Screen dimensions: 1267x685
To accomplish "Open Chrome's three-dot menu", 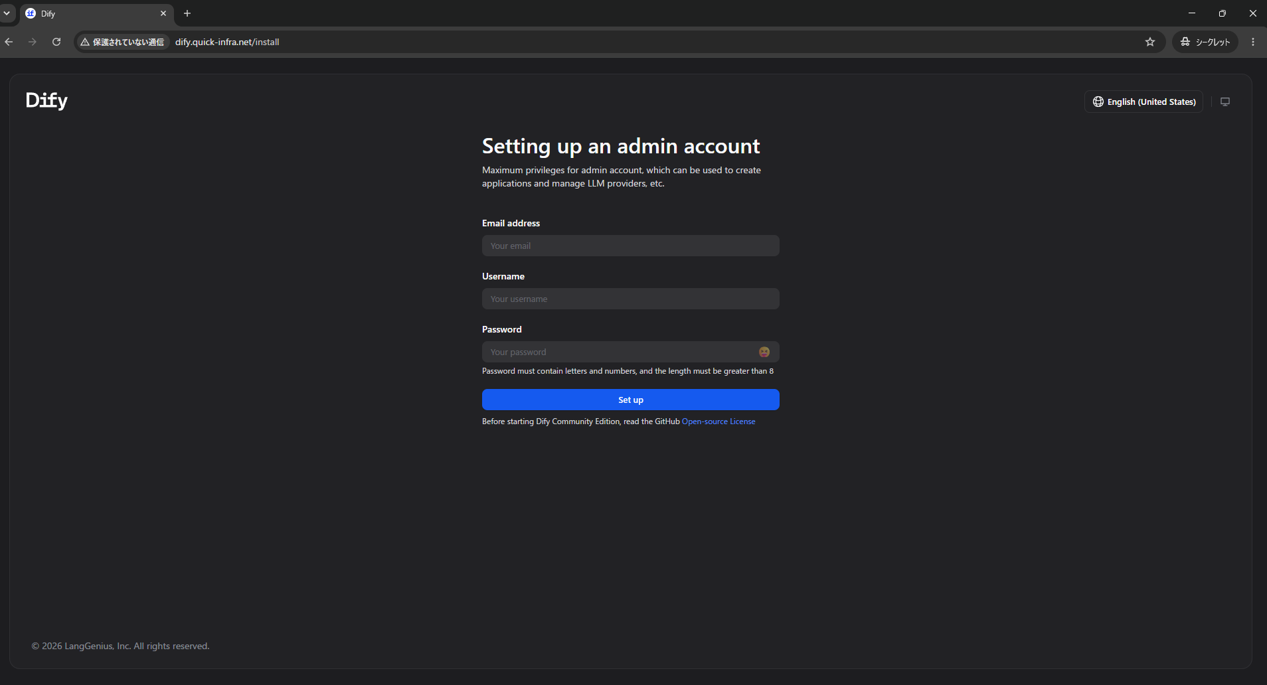I will coord(1253,42).
